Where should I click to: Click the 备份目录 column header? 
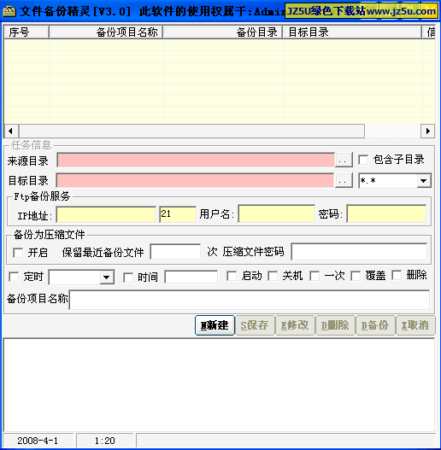223,32
